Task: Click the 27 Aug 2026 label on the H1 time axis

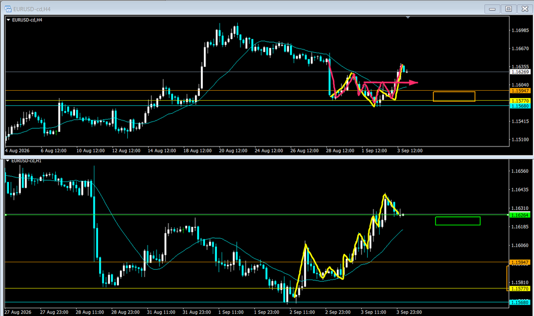Action: tap(18, 312)
